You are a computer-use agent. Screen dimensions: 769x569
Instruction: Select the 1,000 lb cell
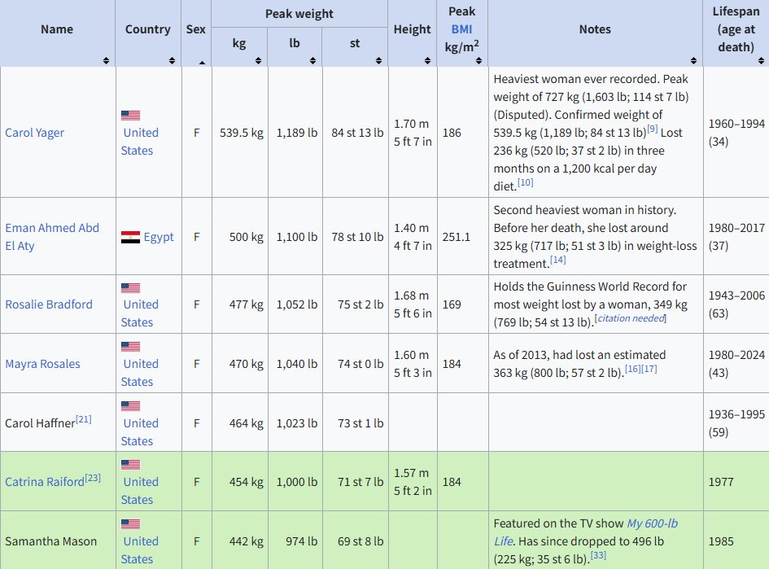[295, 482]
